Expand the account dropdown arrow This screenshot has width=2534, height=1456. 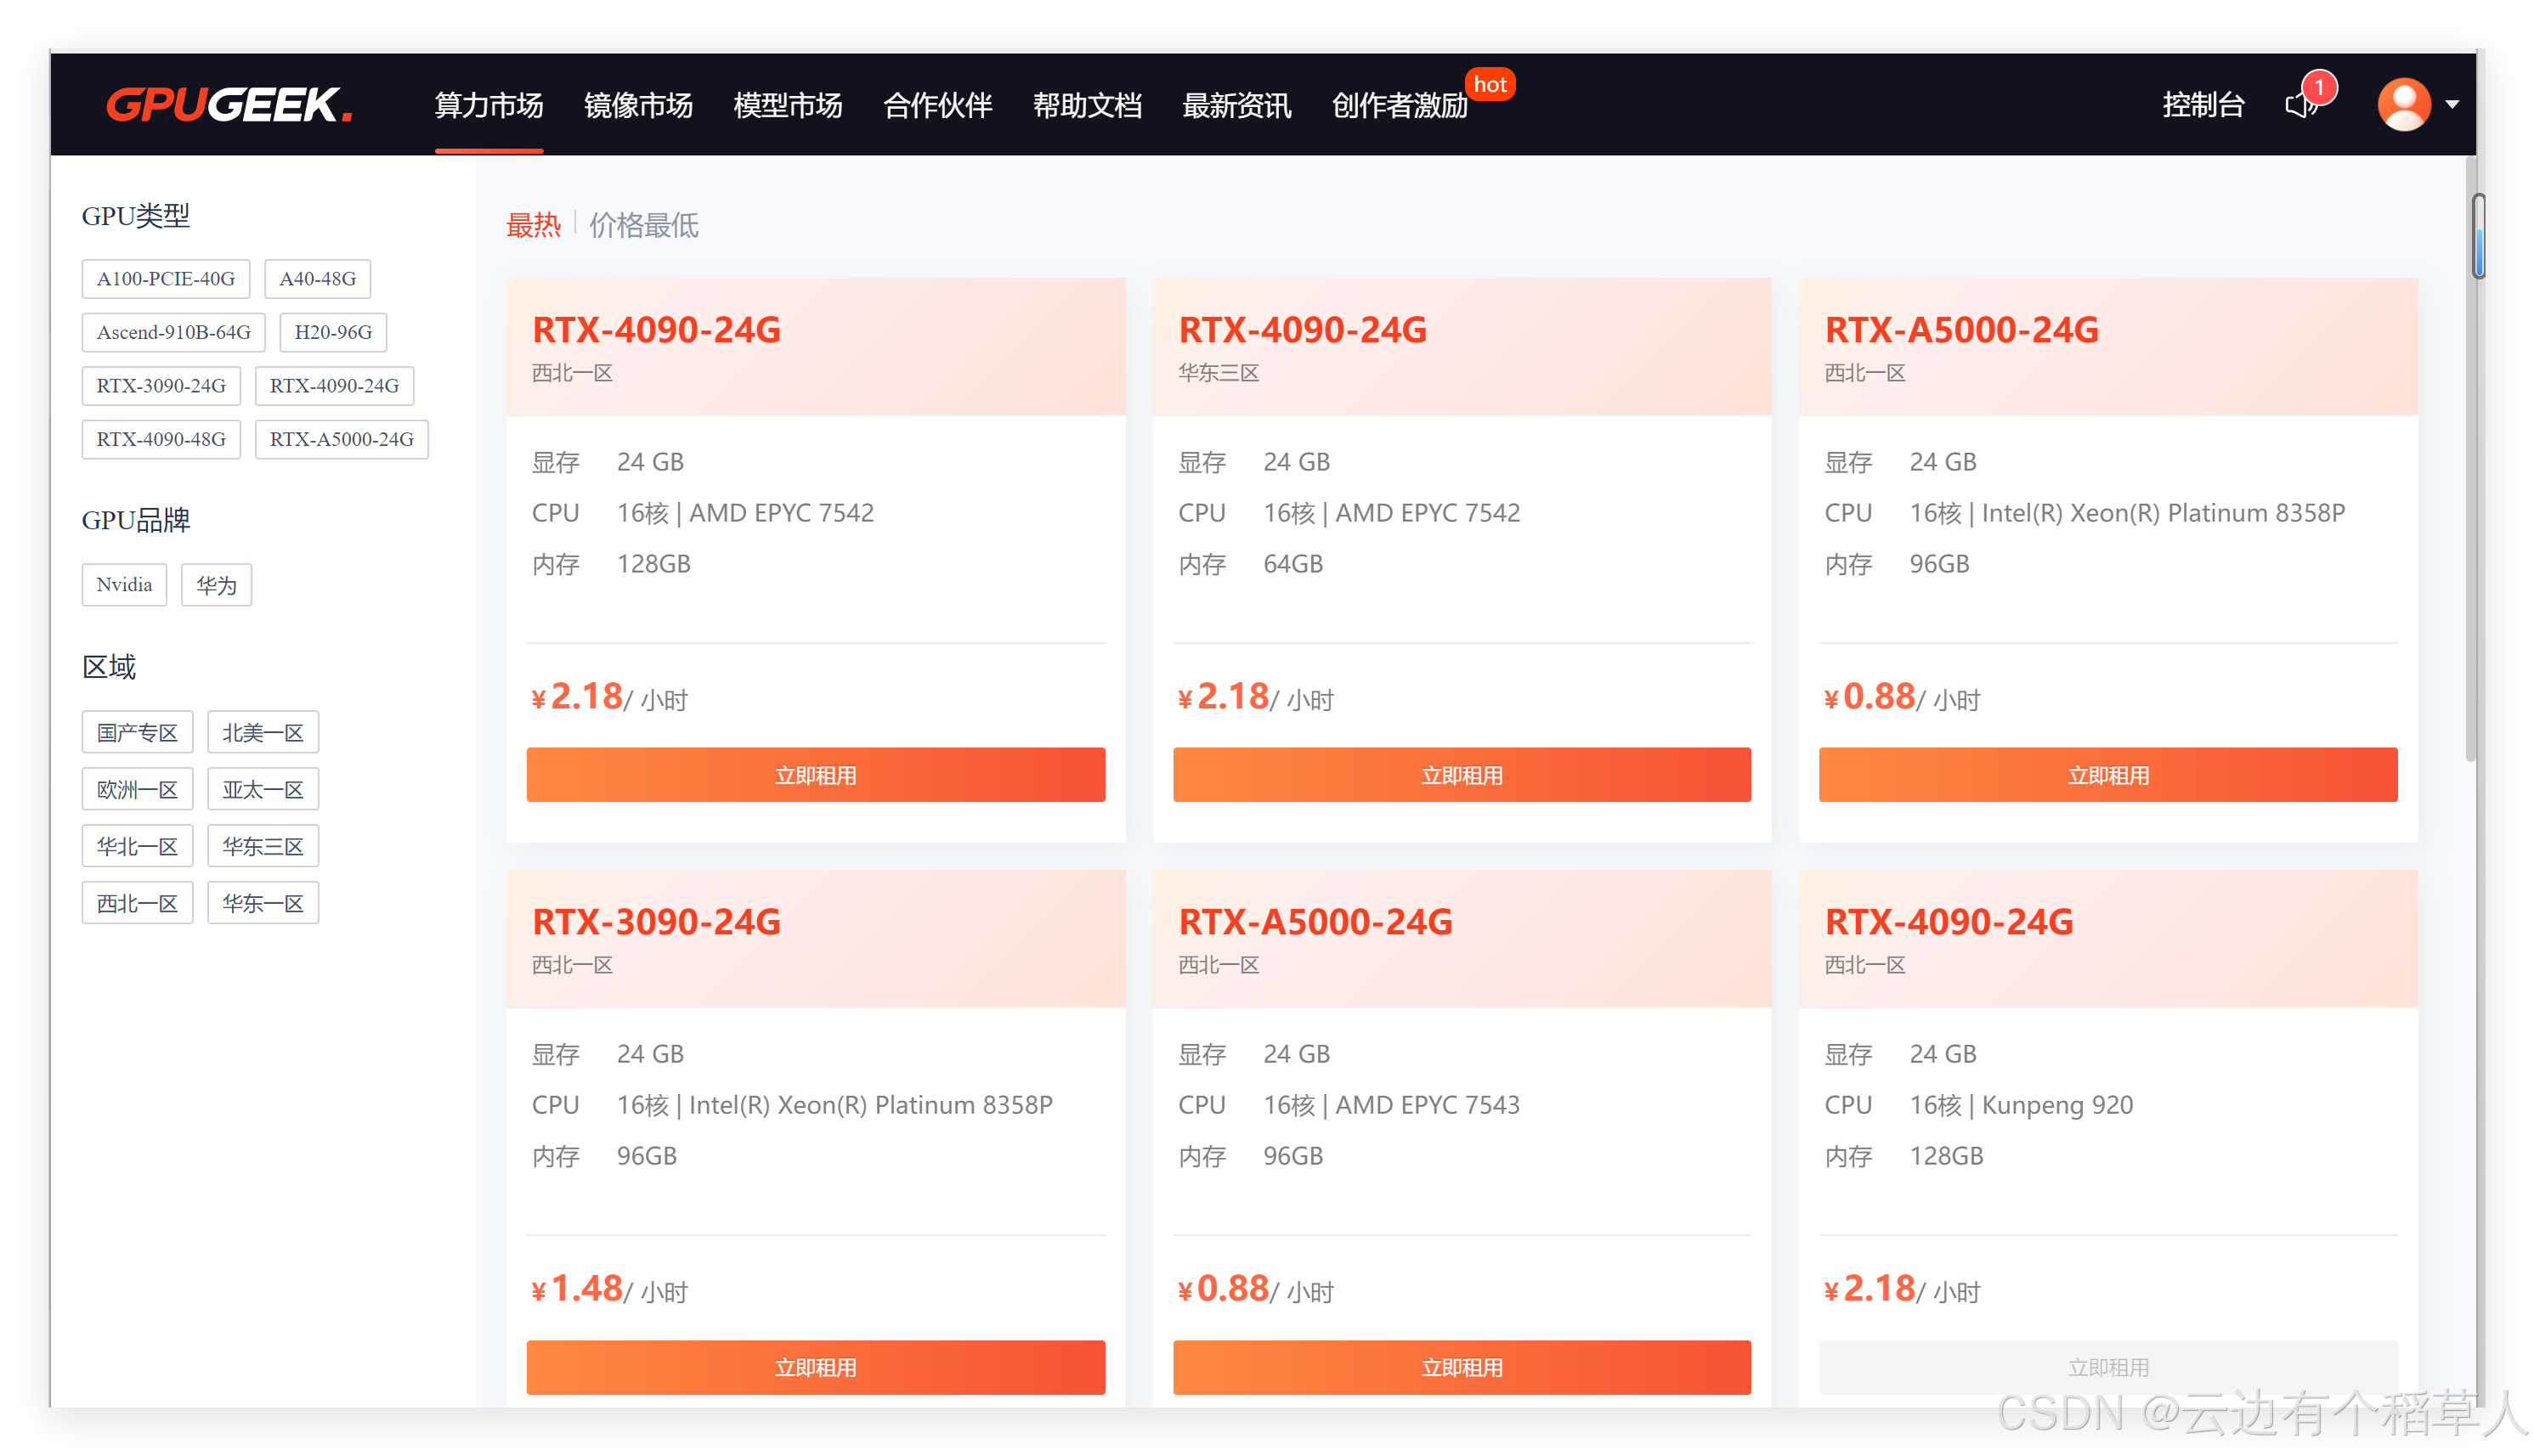pos(2452,104)
